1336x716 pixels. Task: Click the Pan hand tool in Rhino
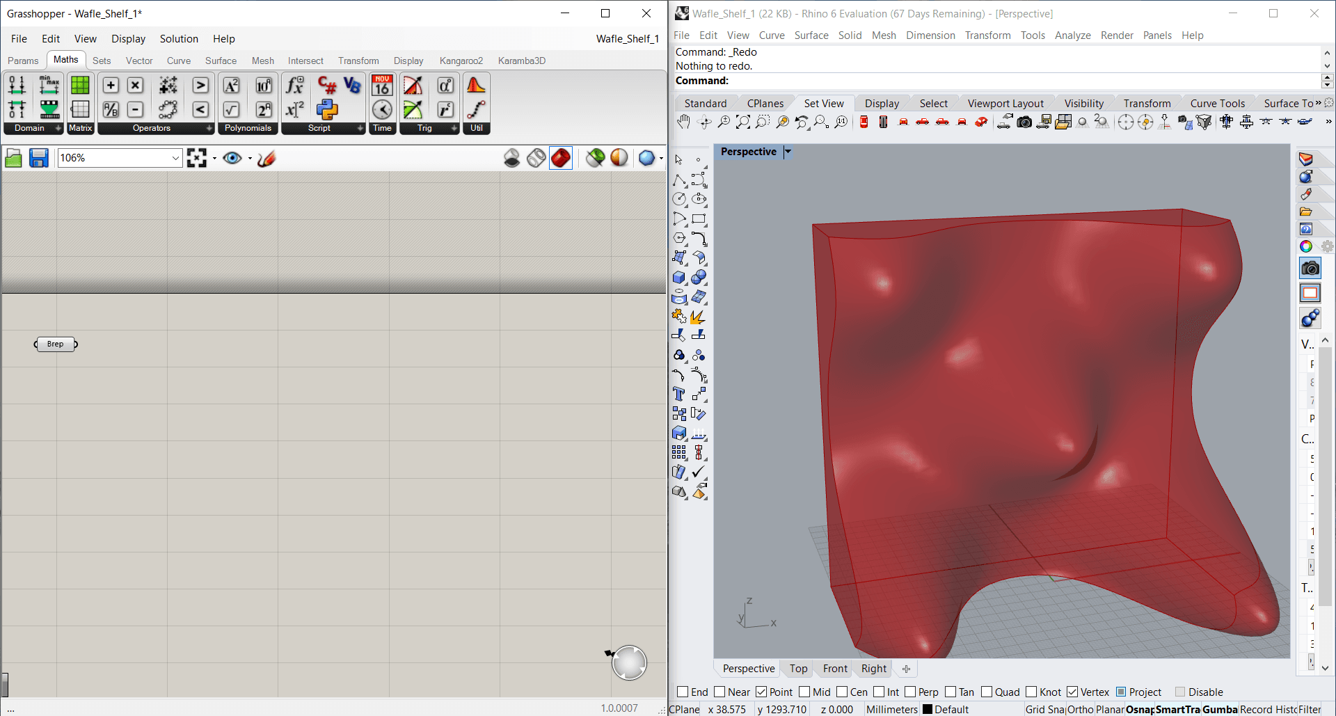coord(683,122)
